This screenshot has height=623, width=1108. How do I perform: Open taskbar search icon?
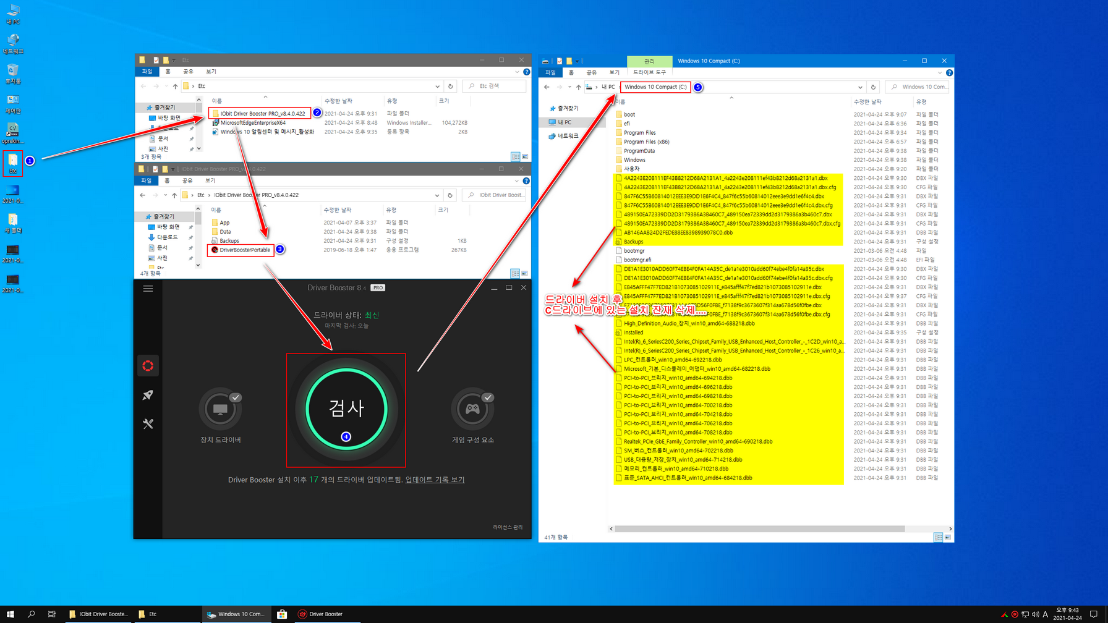click(31, 614)
